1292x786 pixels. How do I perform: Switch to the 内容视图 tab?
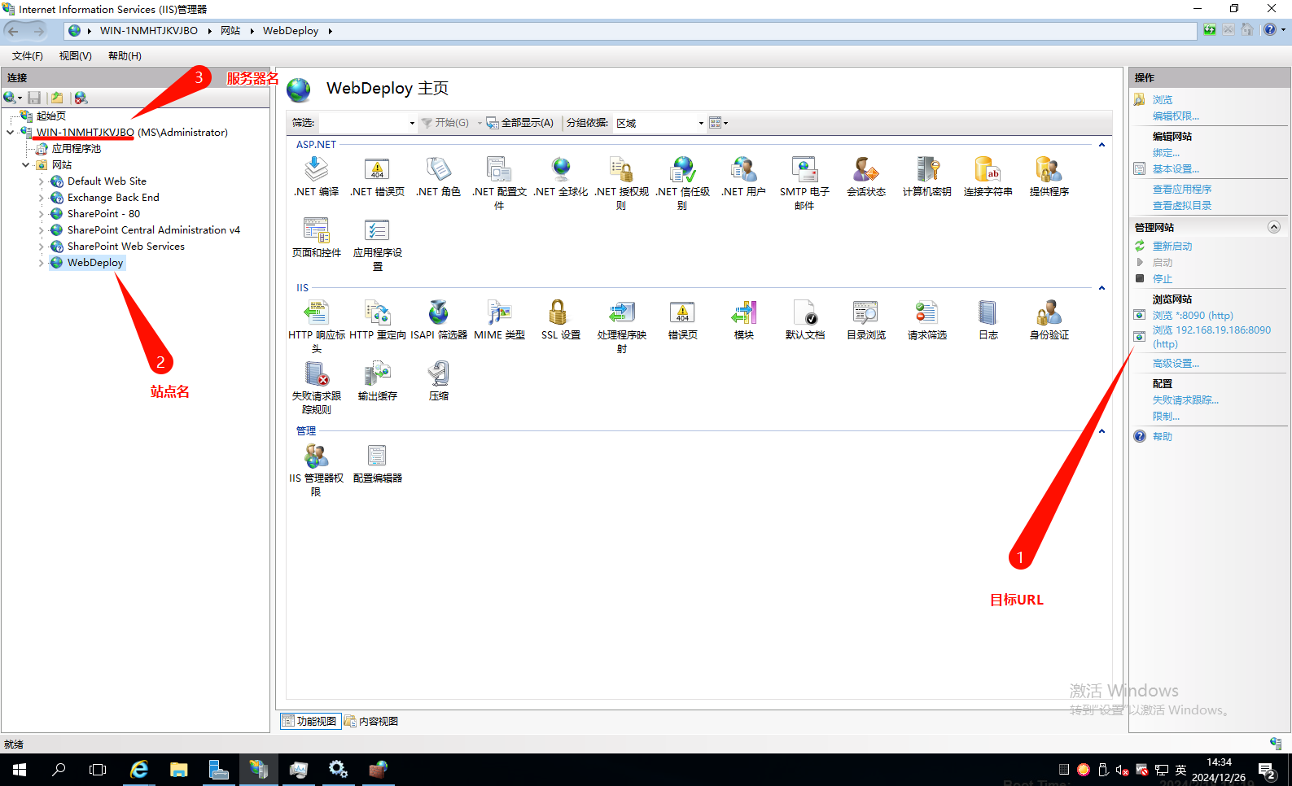371,721
